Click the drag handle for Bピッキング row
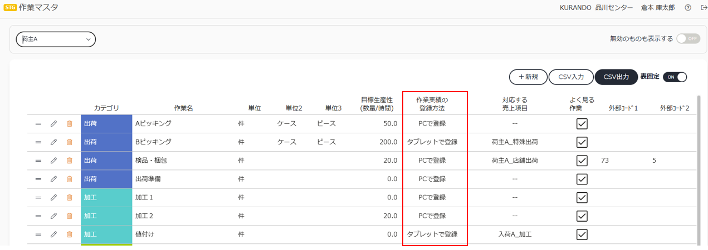 tap(38, 142)
